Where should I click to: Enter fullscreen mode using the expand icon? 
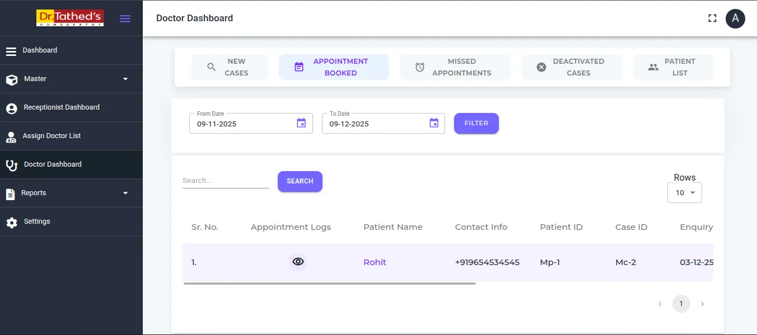pos(712,18)
